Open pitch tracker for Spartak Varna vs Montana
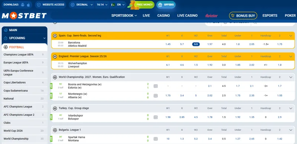The width and height of the screenshot is (297, 144). pos(156,139)
